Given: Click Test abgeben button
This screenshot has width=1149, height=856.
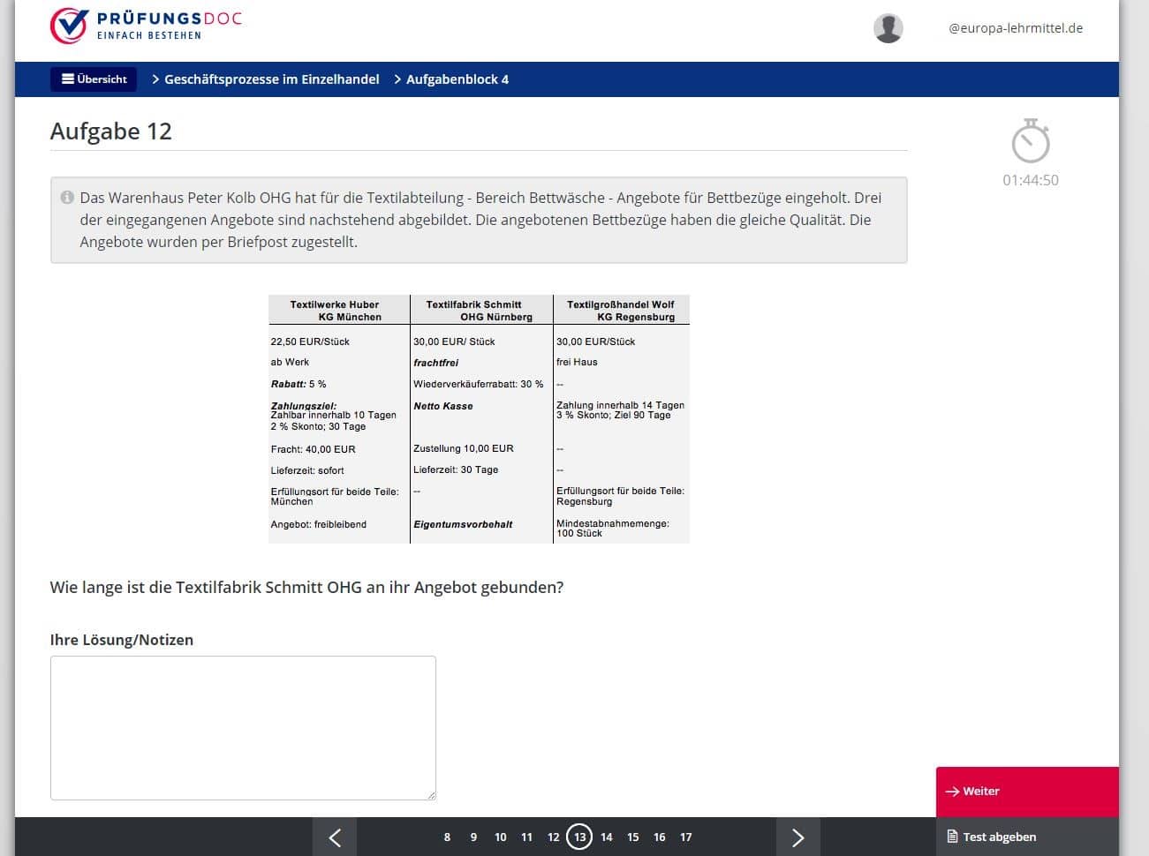Looking at the screenshot, I should pos(1026,837).
